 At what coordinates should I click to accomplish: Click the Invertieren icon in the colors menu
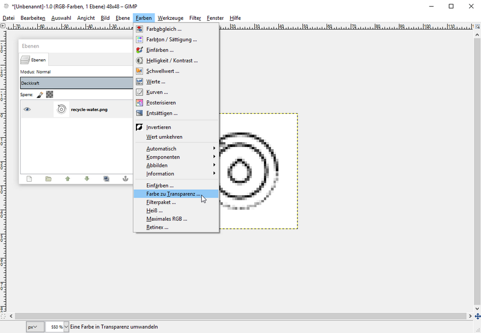click(139, 127)
